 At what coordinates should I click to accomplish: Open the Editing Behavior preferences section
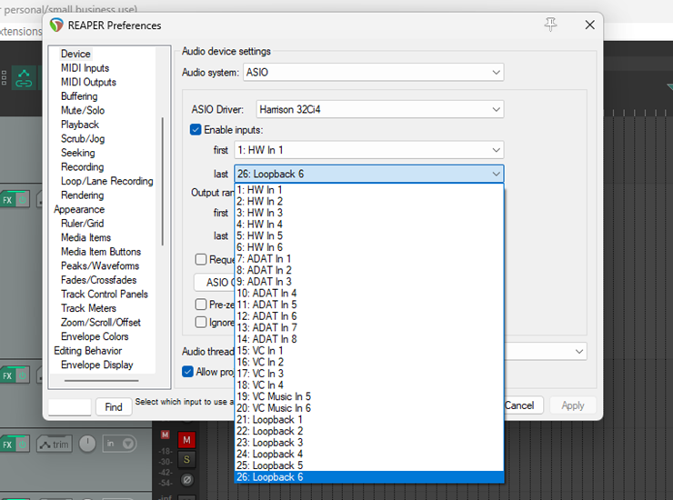point(88,351)
